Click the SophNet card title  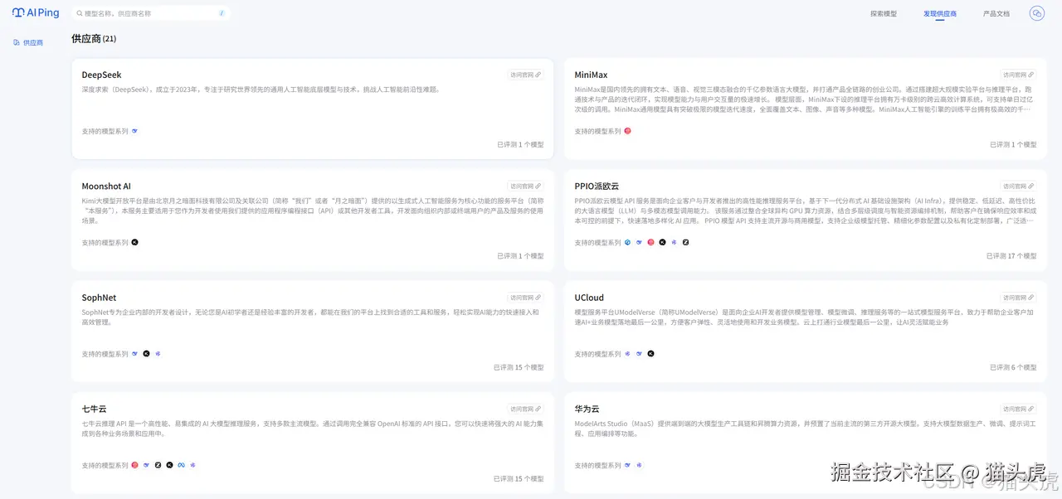(x=99, y=297)
